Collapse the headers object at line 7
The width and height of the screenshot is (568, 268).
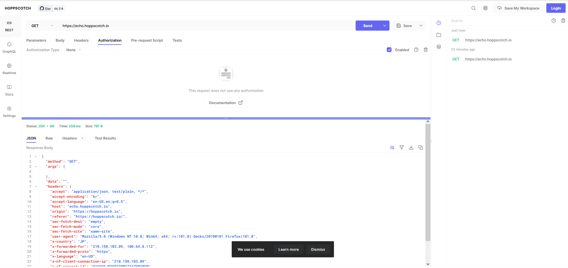pos(36,186)
